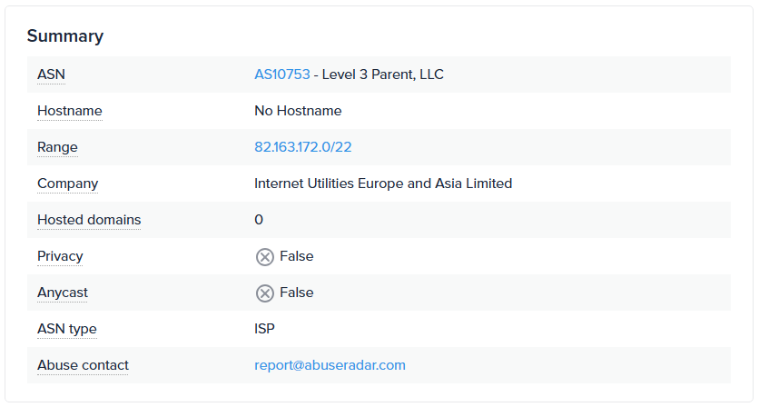Click the Abuse contact label
The width and height of the screenshot is (759, 407).
click(x=83, y=365)
